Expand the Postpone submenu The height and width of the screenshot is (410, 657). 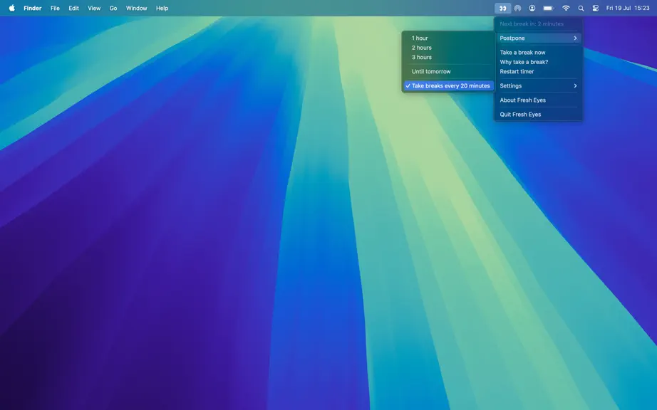538,38
